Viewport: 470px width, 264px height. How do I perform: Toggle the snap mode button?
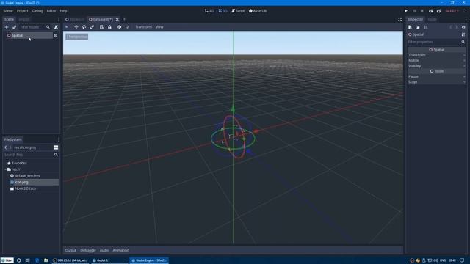pos(127,27)
